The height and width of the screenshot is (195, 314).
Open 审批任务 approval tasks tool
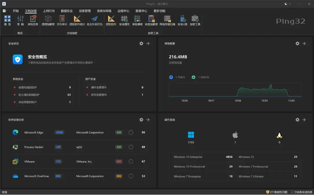[33, 20]
